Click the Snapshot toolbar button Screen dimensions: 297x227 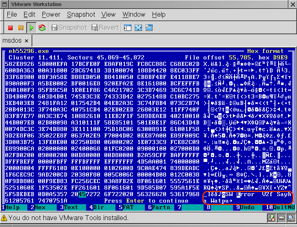click(69, 28)
